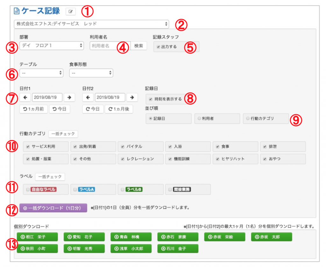Click the left arrow for 日付1
The image size is (326, 267).
coord(25,97)
